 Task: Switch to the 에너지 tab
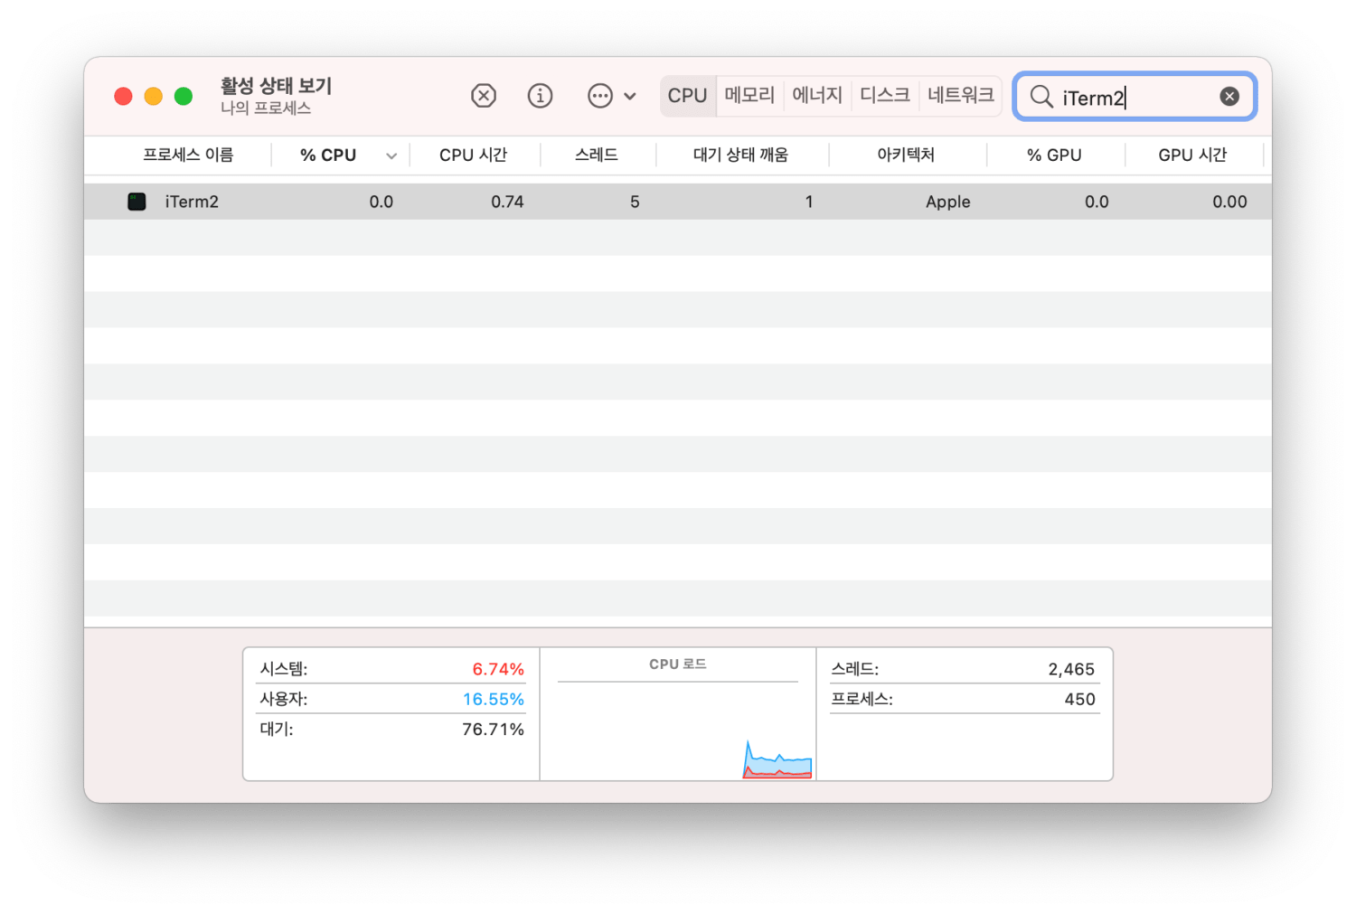point(817,96)
